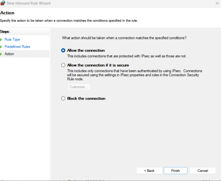Screen dimensions: 221x181
Task: Click the bold 'Action' page heading
Action: pyautogui.click(x=7, y=13)
